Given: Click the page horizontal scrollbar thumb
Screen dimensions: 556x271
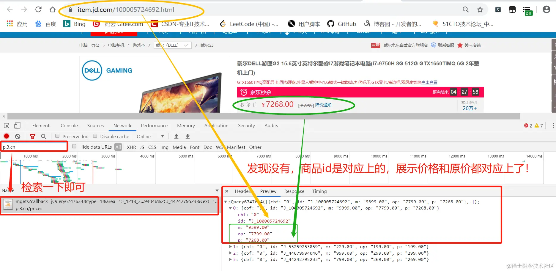Looking at the screenshot, I should pyautogui.click(x=264, y=116).
